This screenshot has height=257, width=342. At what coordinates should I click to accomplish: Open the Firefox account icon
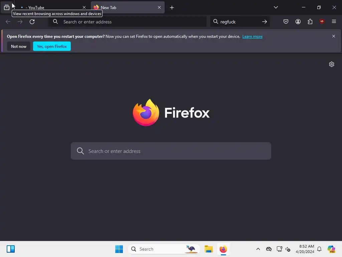point(298,21)
